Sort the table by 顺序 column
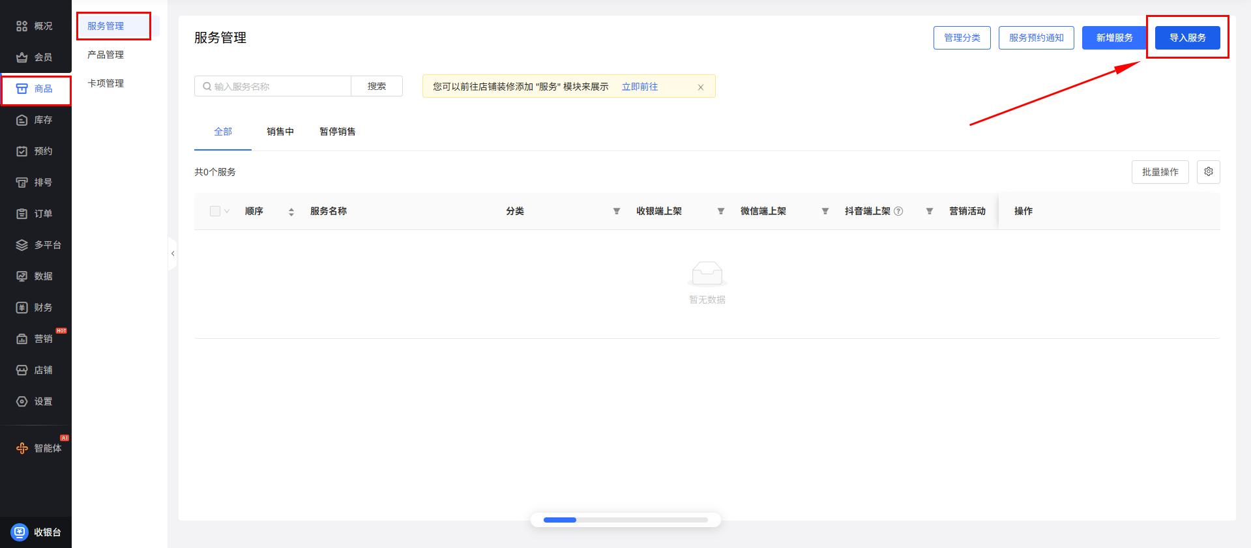 (291, 211)
